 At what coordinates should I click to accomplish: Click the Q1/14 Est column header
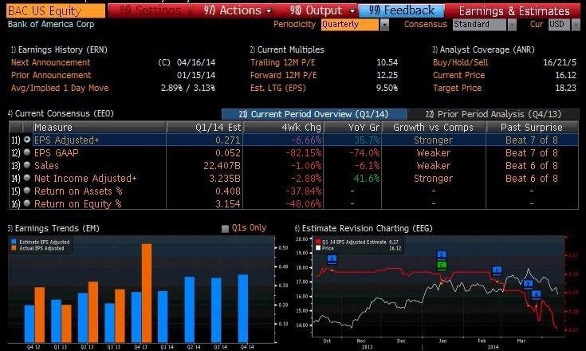pos(205,127)
